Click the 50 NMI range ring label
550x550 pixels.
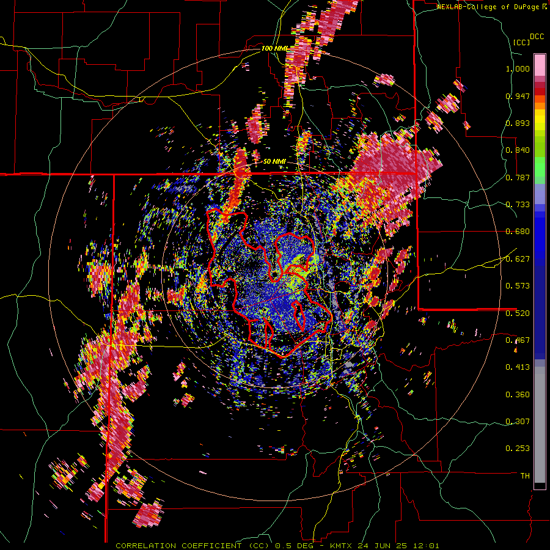coord(274,161)
